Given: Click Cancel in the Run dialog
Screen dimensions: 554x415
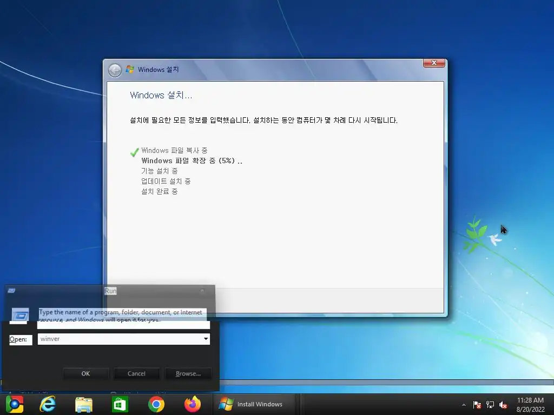Looking at the screenshot, I should (x=136, y=373).
